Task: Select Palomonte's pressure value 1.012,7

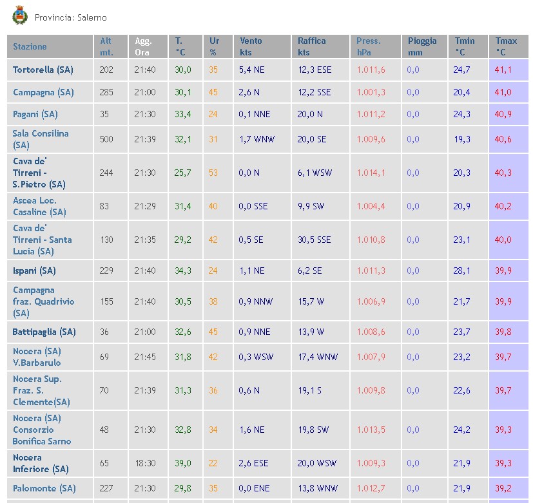Action: coord(371,488)
